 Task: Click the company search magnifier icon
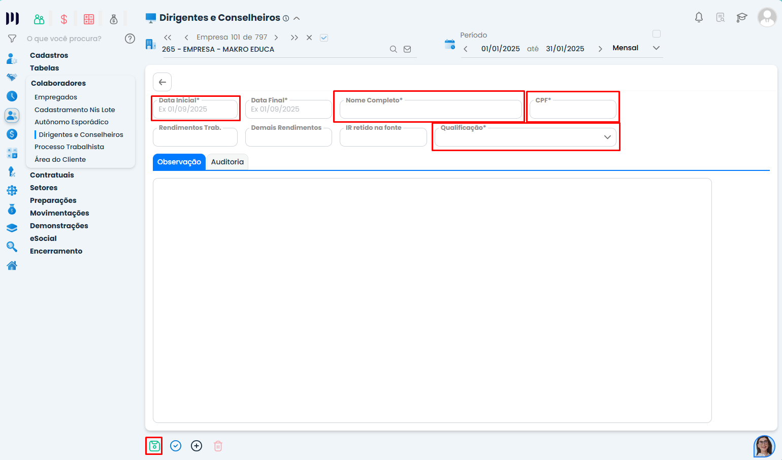click(x=393, y=49)
